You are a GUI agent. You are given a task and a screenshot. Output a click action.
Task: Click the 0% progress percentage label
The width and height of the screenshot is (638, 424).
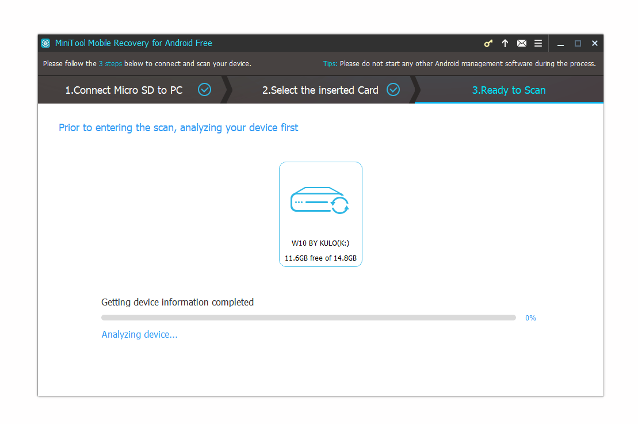[x=530, y=318]
